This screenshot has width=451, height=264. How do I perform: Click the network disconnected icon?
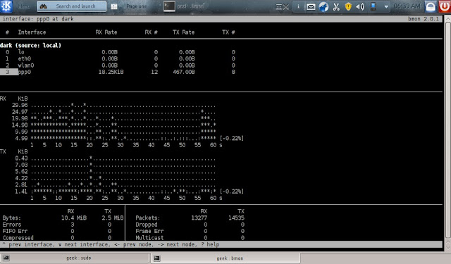pyautogui.click(x=282, y=6)
